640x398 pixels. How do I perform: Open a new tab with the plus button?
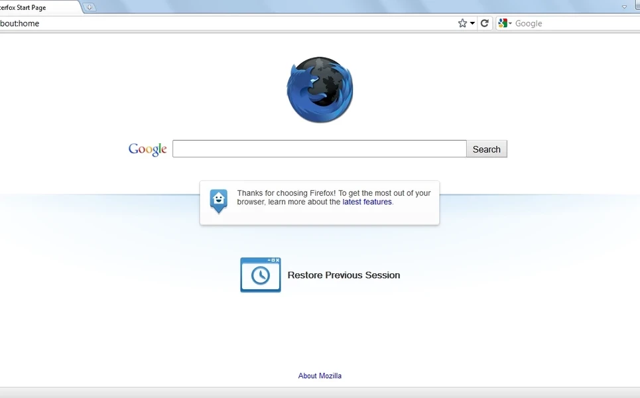point(90,7)
